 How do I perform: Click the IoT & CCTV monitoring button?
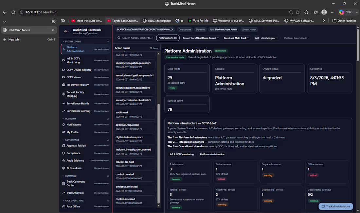click(182, 154)
